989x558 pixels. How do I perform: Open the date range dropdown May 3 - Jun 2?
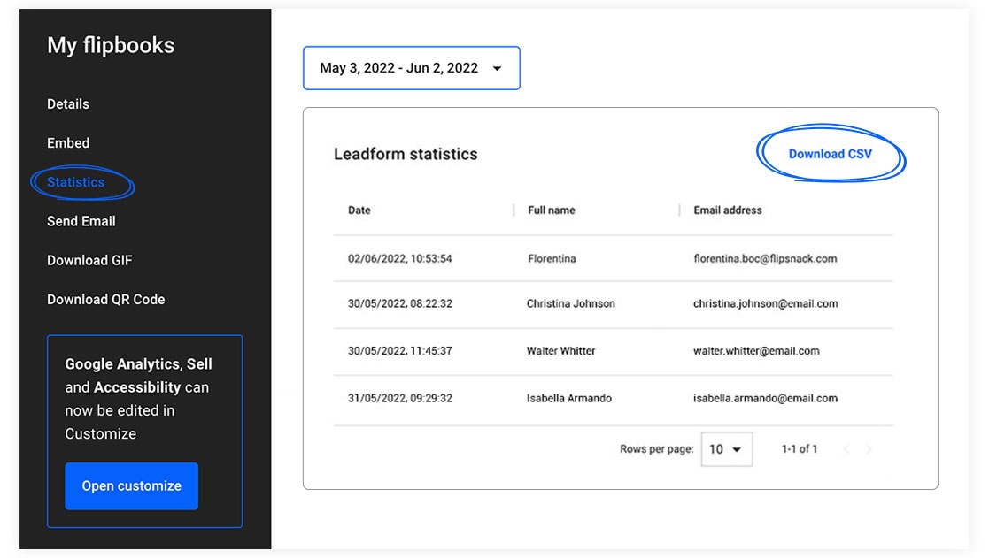(411, 68)
